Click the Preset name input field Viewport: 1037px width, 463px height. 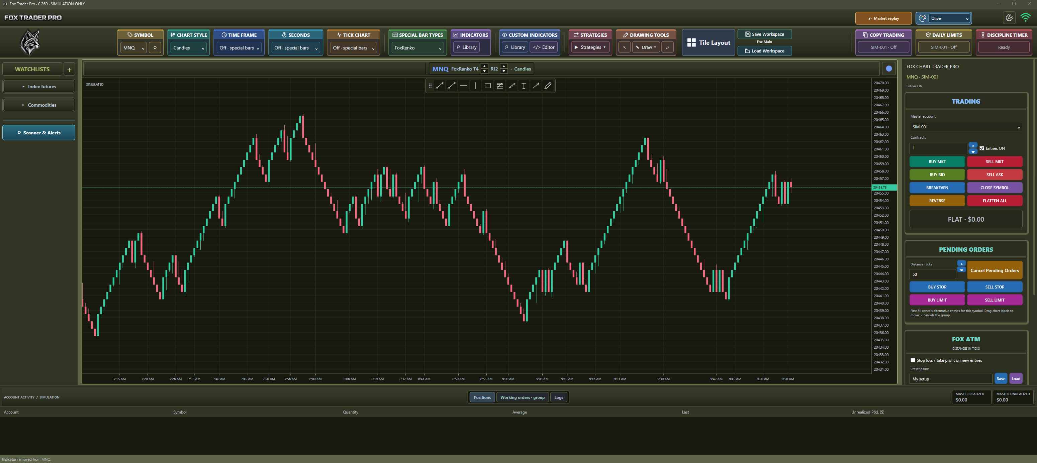click(950, 379)
